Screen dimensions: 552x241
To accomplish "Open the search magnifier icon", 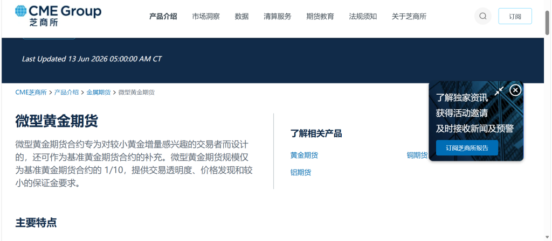I will tap(482, 16).
